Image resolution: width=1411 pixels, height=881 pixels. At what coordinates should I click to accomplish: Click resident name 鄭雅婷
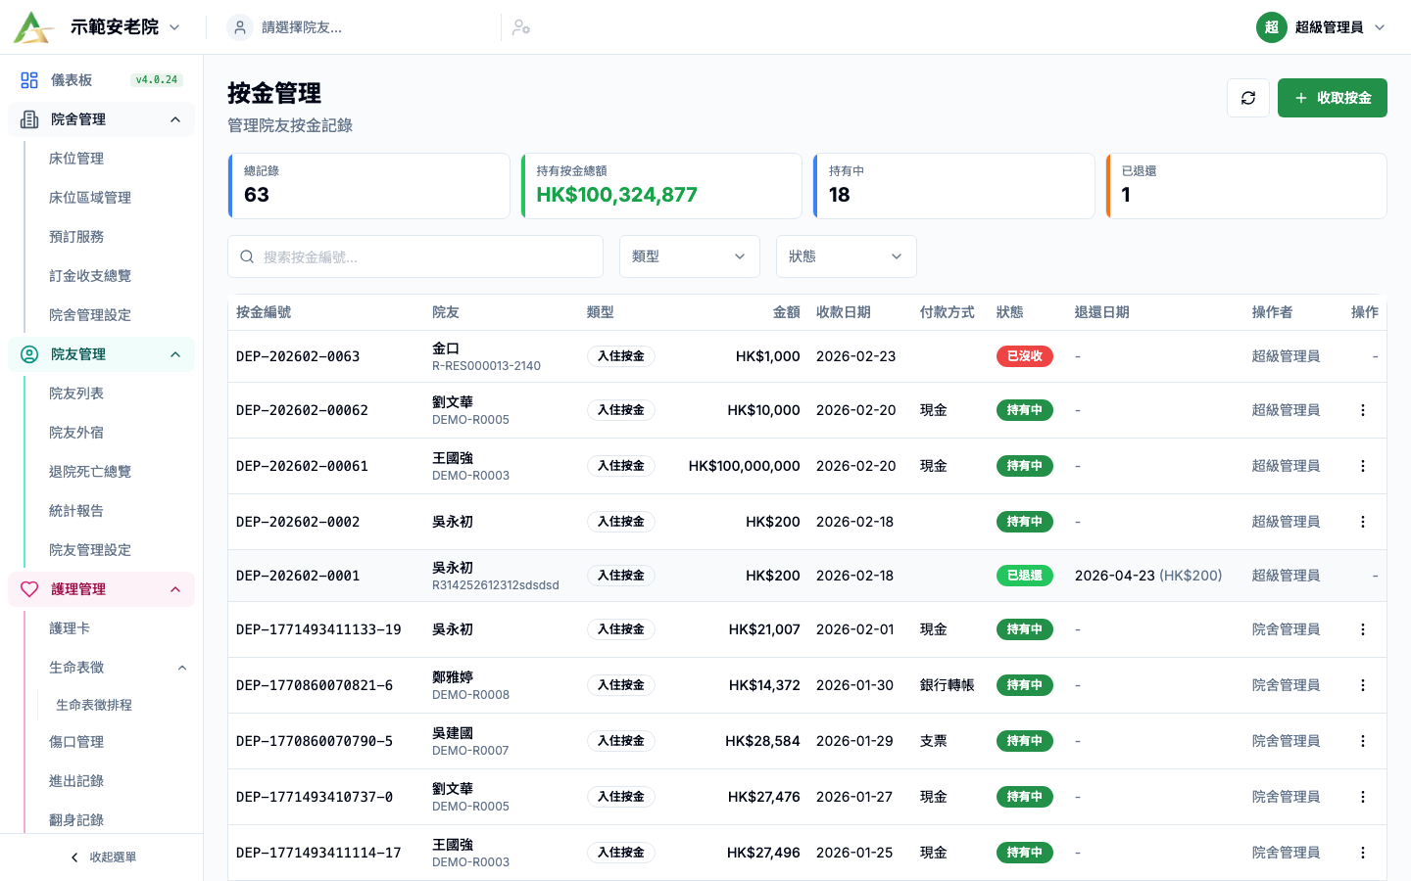click(x=453, y=677)
